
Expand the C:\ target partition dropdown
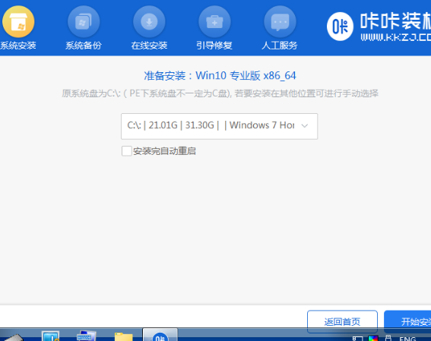click(x=219, y=126)
